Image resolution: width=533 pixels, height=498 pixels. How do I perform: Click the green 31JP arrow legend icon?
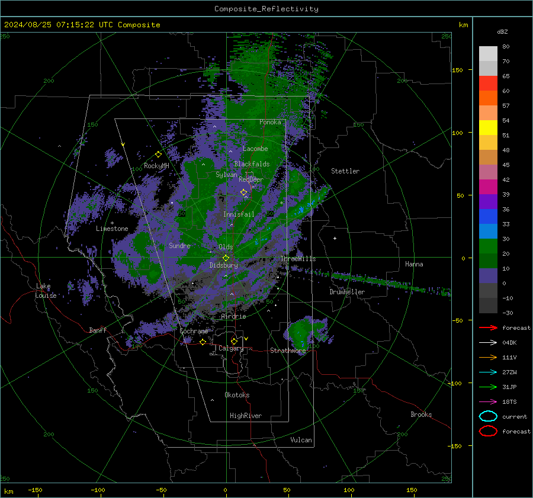click(x=488, y=387)
